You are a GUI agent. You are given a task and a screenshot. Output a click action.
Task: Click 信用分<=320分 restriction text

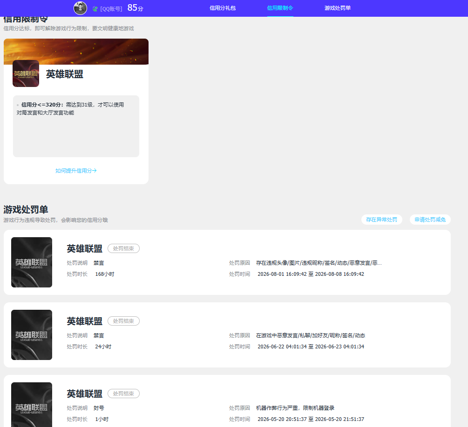[70, 108]
